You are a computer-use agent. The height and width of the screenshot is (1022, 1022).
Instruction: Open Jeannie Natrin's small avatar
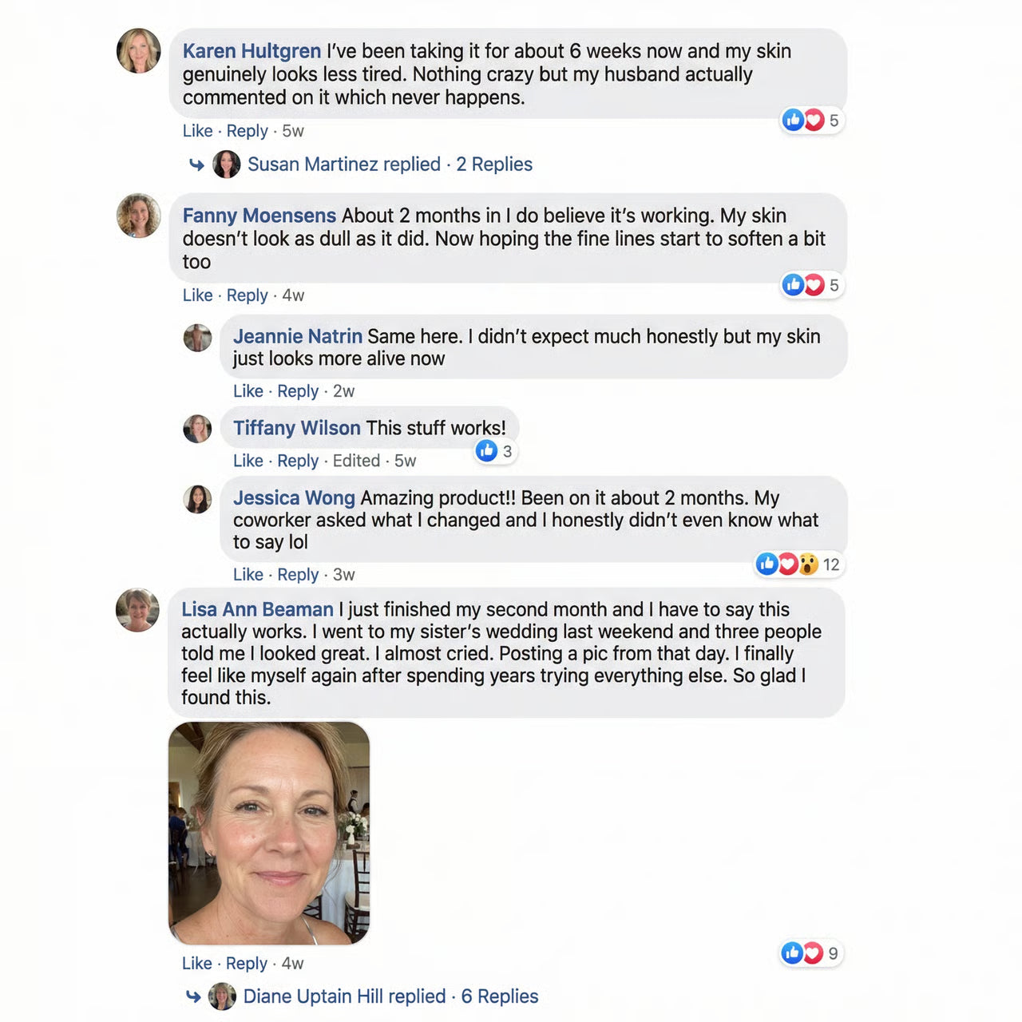click(197, 338)
